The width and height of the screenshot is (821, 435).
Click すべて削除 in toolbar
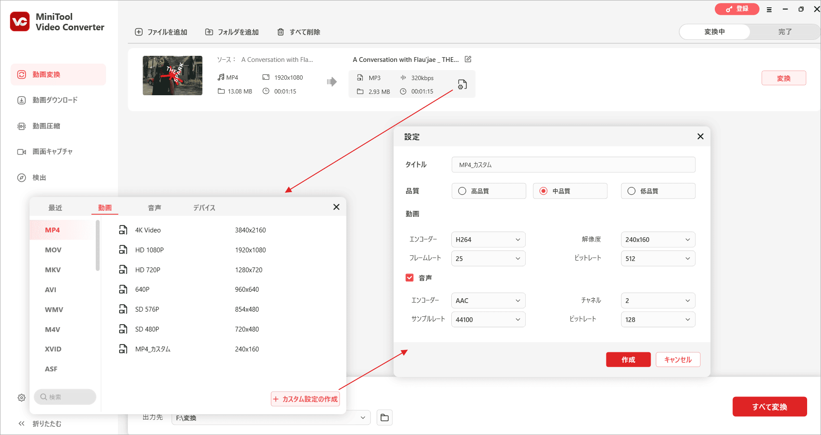299,32
